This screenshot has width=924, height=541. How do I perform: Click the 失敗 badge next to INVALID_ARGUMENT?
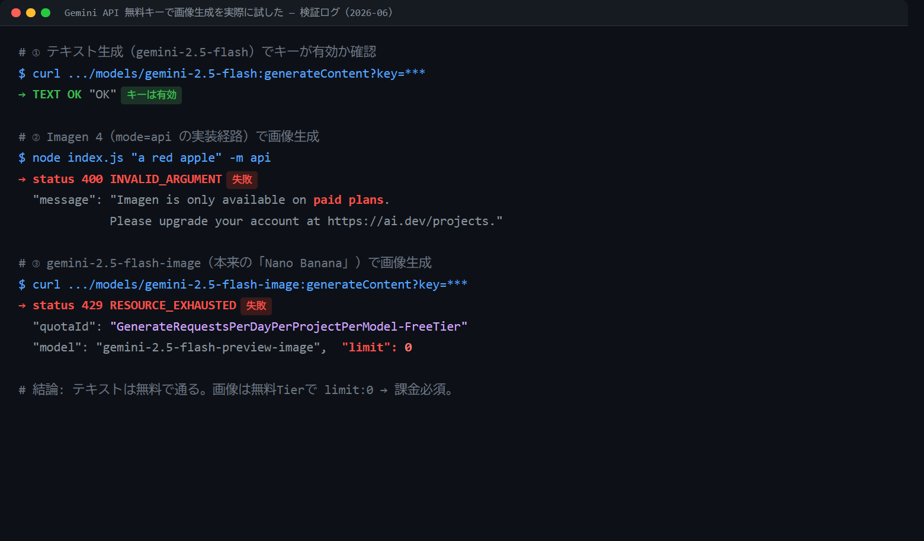coord(242,180)
